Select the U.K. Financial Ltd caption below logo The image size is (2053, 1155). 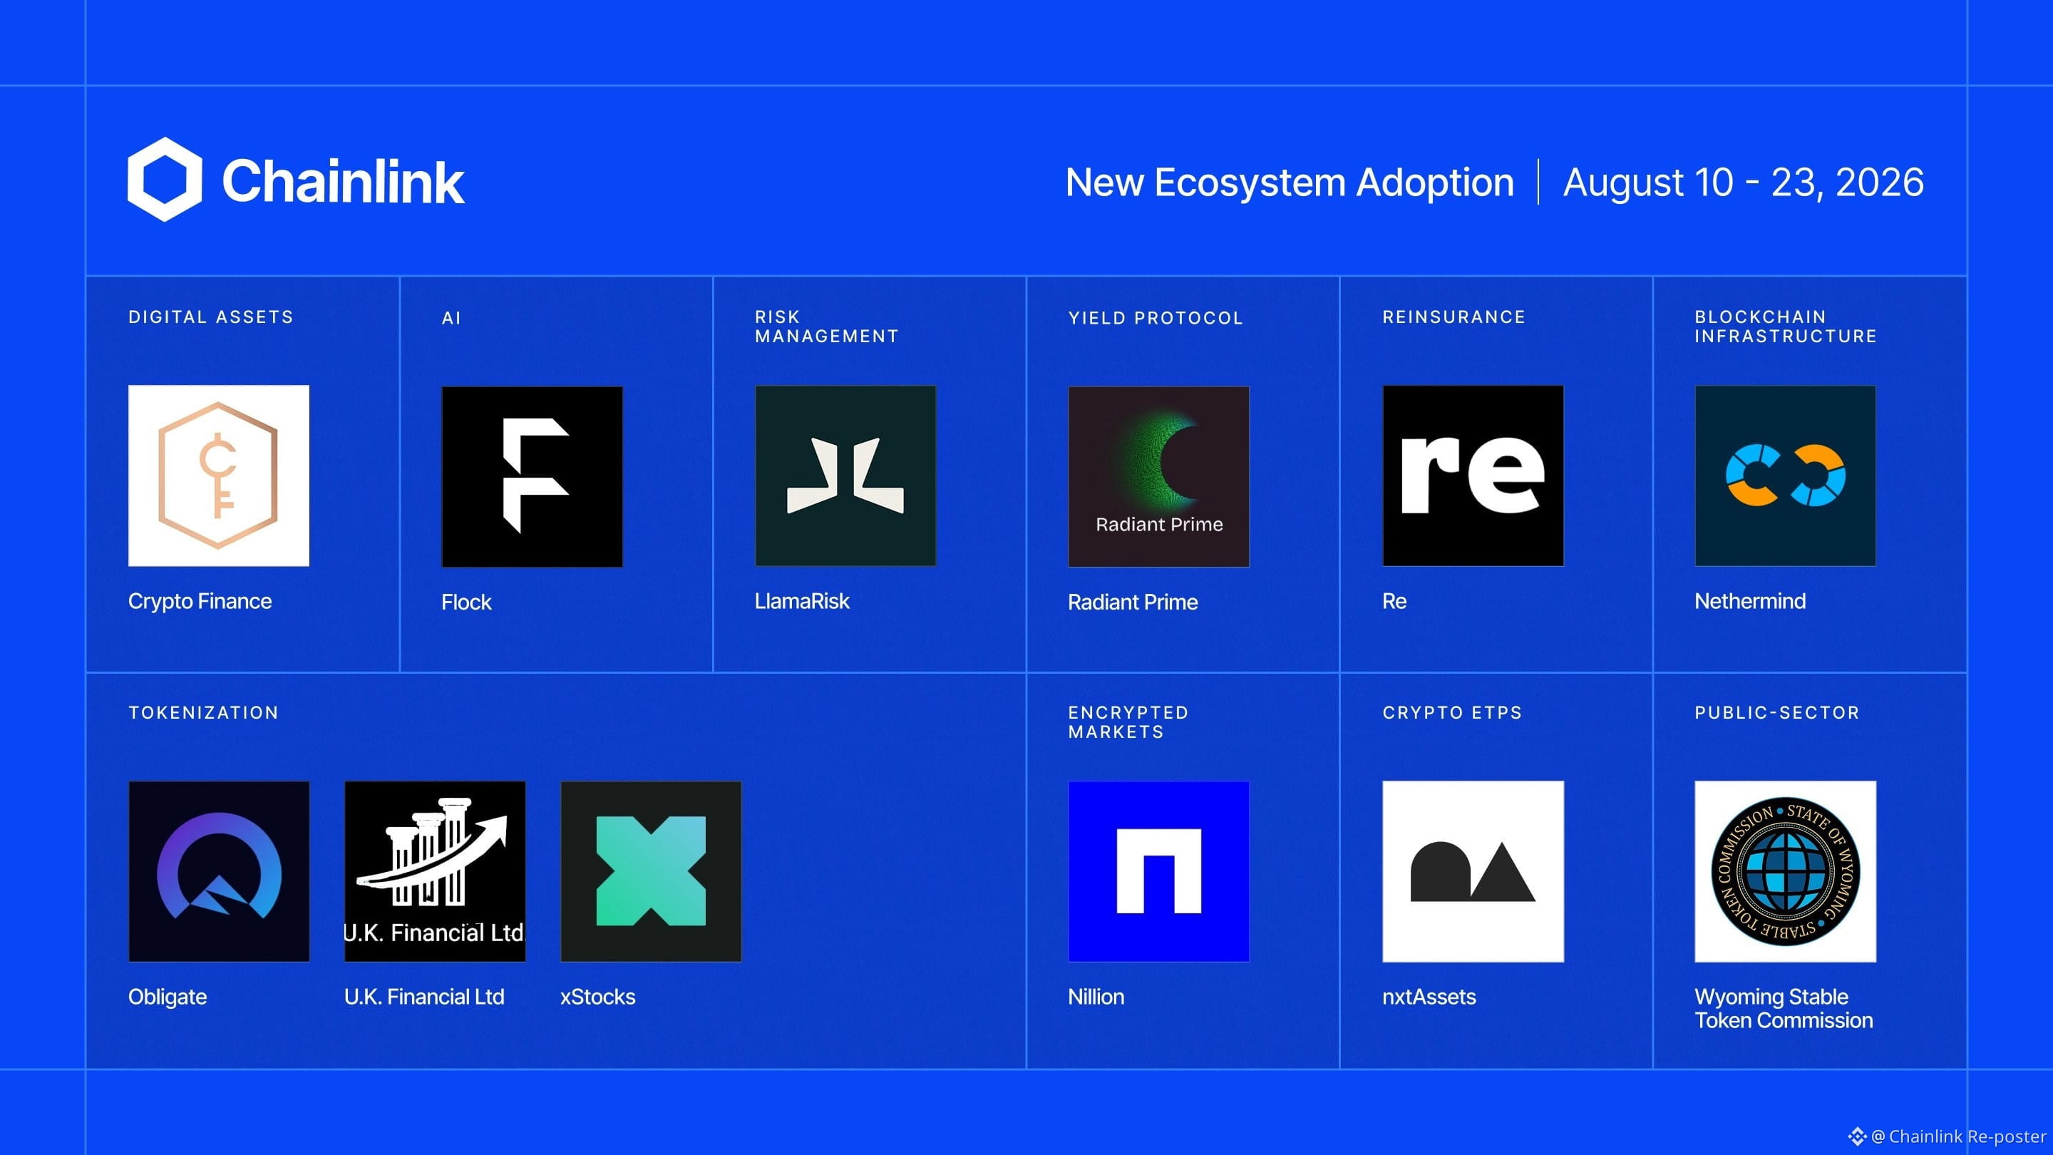(x=425, y=997)
